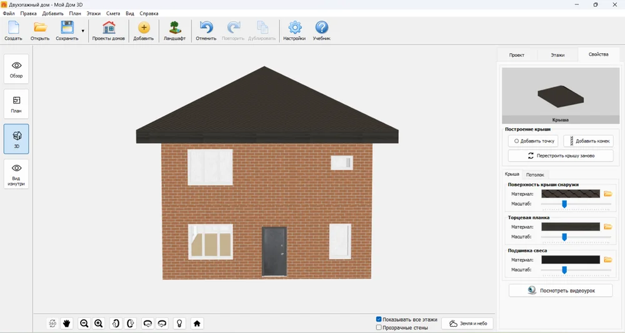Switch to Вид изнутри inside view
This screenshot has height=333, width=625.
pyautogui.click(x=16, y=174)
